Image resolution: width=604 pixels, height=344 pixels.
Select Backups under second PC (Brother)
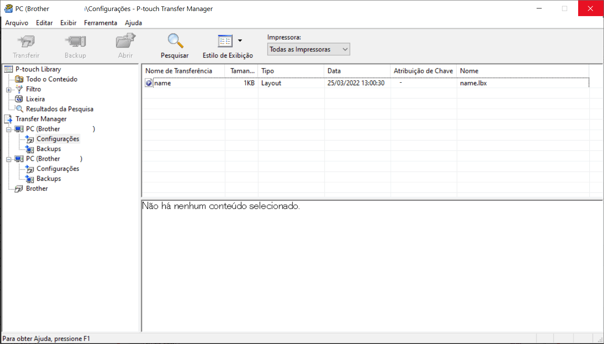click(49, 179)
